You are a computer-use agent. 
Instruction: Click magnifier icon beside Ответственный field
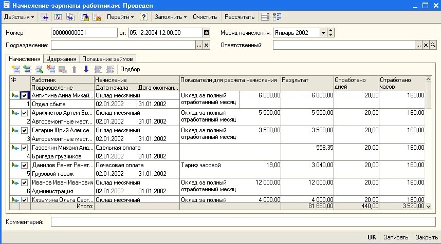[433, 45]
